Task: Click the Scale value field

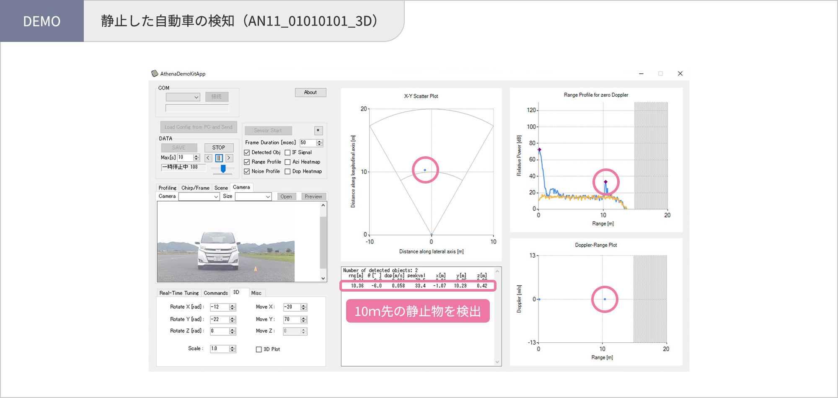Action: coord(220,349)
